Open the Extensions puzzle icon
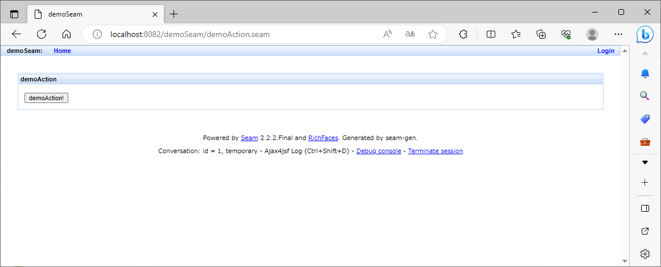661x267 pixels. 463,34
